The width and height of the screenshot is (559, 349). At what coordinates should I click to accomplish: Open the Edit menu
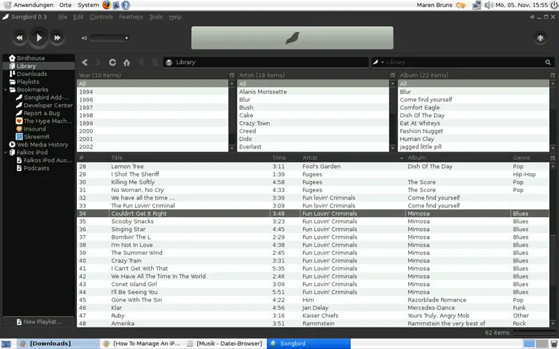point(78,17)
